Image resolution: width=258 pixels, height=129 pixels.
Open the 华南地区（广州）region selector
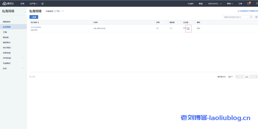(55, 11)
